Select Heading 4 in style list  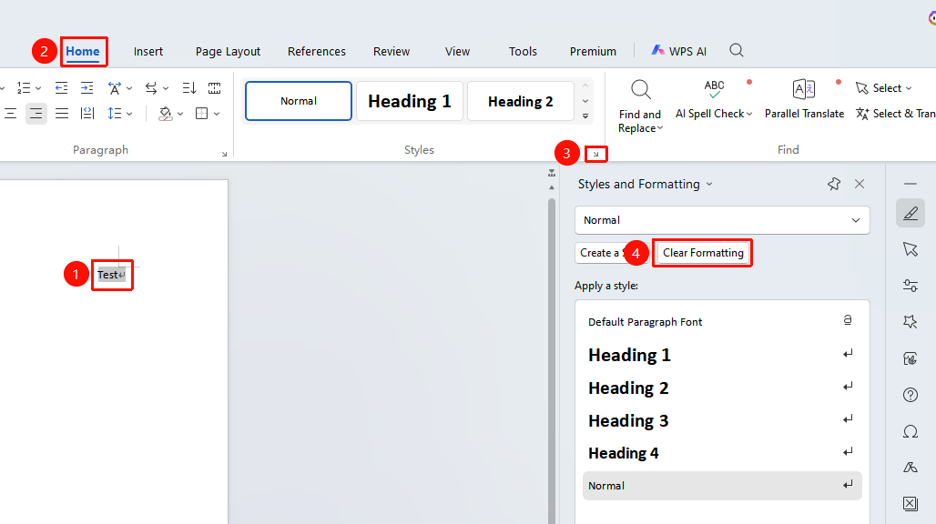click(x=722, y=453)
